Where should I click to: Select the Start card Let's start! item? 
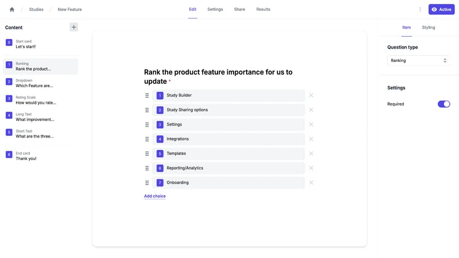click(40, 44)
